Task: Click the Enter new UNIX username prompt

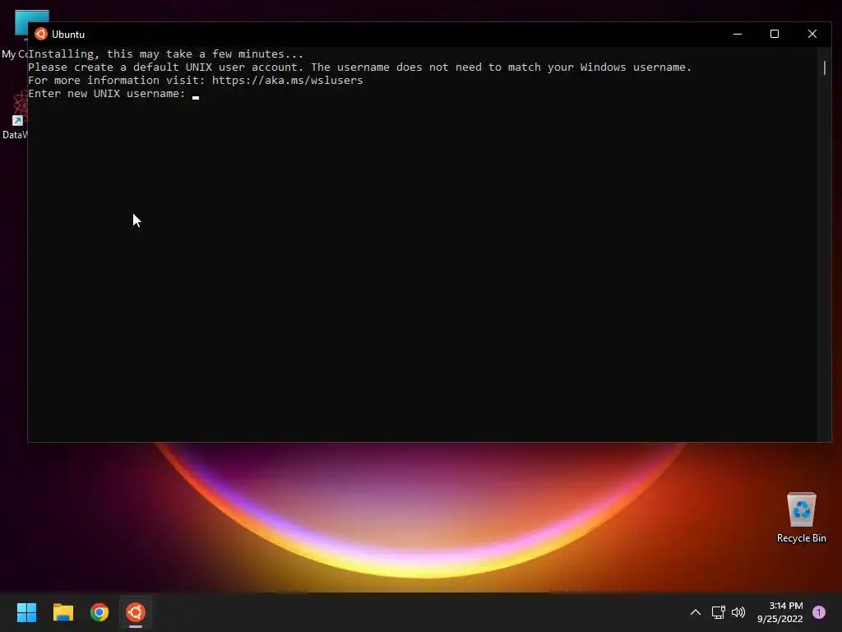Action: (x=106, y=94)
